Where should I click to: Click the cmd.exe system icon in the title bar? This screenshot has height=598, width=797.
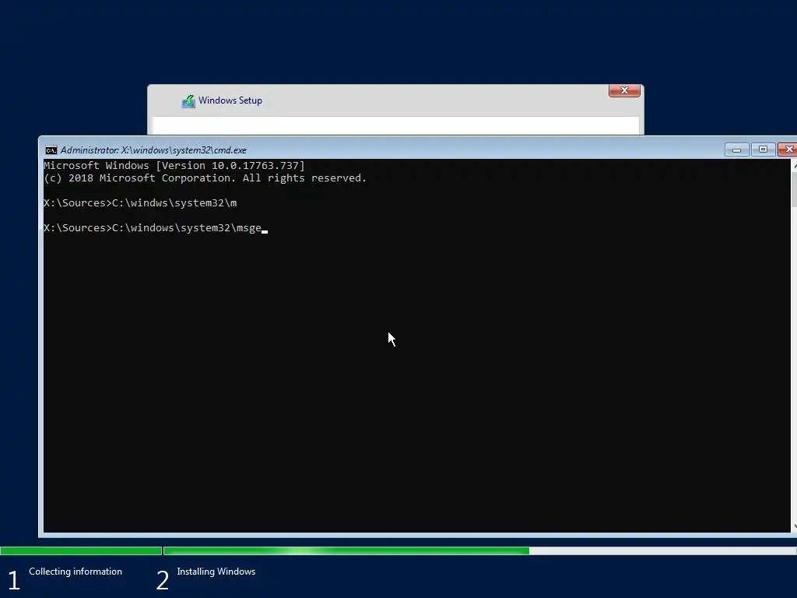[51, 150]
